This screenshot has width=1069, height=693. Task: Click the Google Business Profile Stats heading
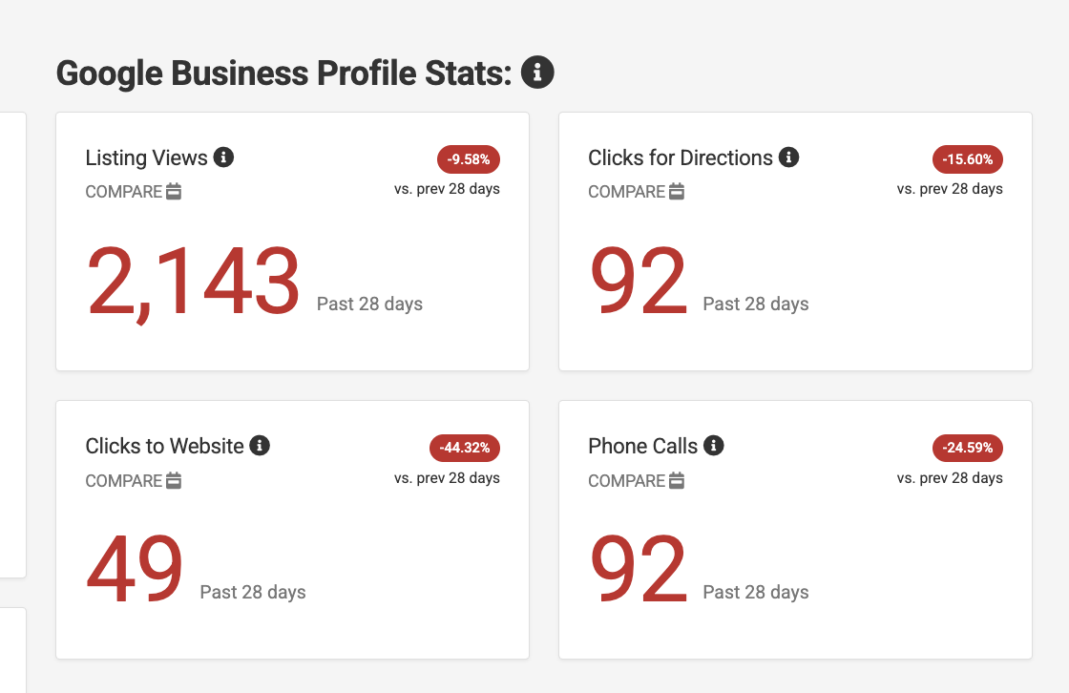click(284, 73)
